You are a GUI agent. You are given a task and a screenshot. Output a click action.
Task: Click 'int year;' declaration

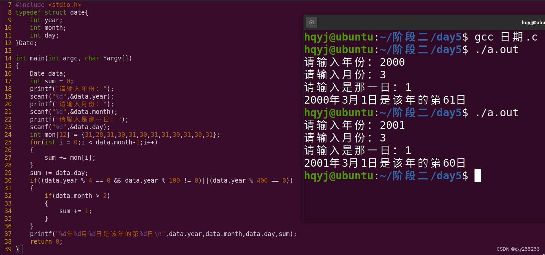(46, 20)
